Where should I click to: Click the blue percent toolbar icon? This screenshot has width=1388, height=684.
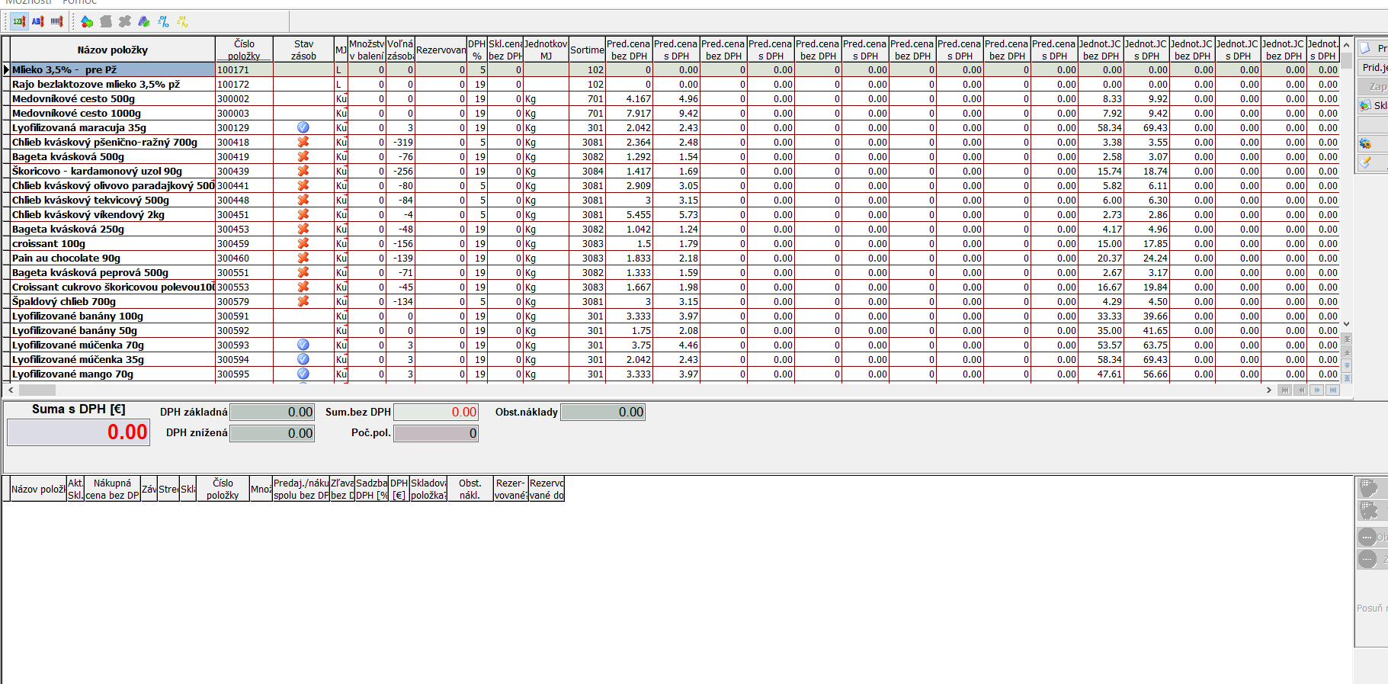[163, 21]
